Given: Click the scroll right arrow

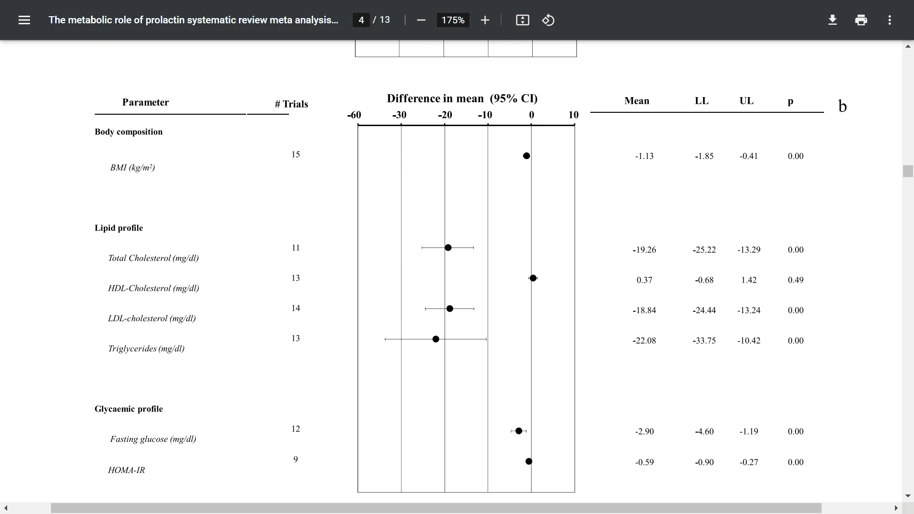Looking at the screenshot, I should point(896,508).
